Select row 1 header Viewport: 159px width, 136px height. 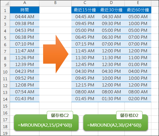click(5, 10)
